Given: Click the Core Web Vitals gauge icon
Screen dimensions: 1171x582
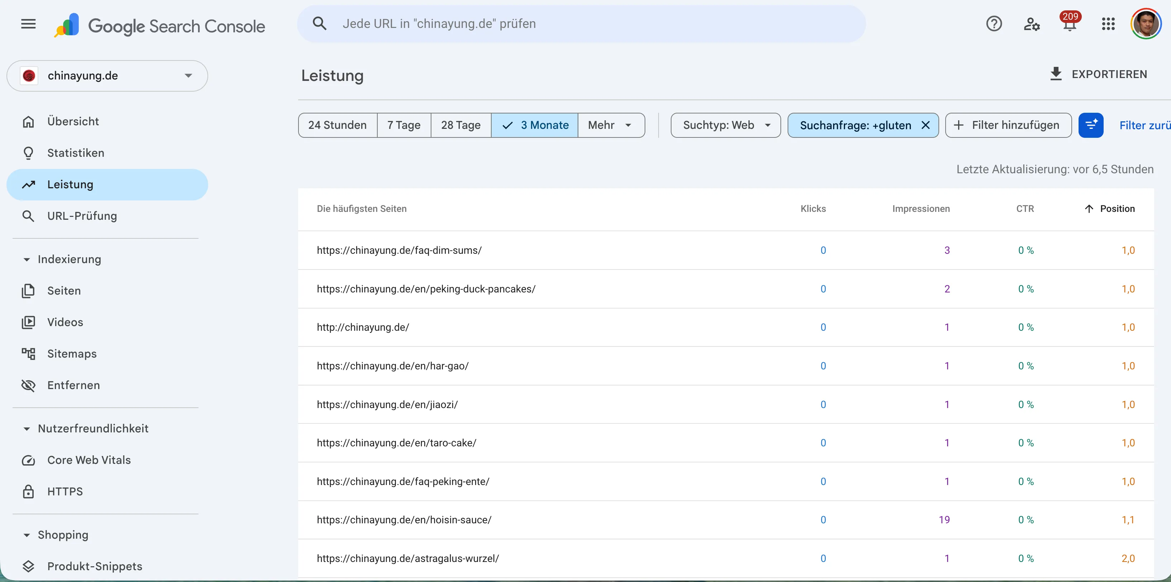Looking at the screenshot, I should click(28, 460).
